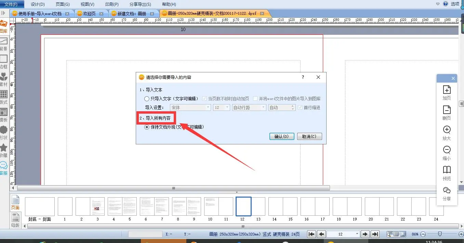Viewport: 464px width, 243px height.
Task: Toggle 并将word文件中的图片导入到图库 checkbox
Action: click(287, 99)
